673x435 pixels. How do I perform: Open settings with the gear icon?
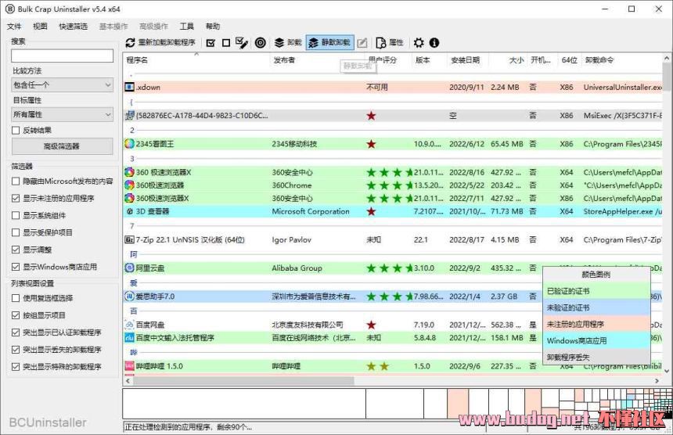[x=419, y=42]
